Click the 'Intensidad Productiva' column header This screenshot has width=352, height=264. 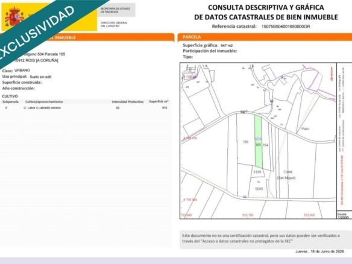(128, 102)
